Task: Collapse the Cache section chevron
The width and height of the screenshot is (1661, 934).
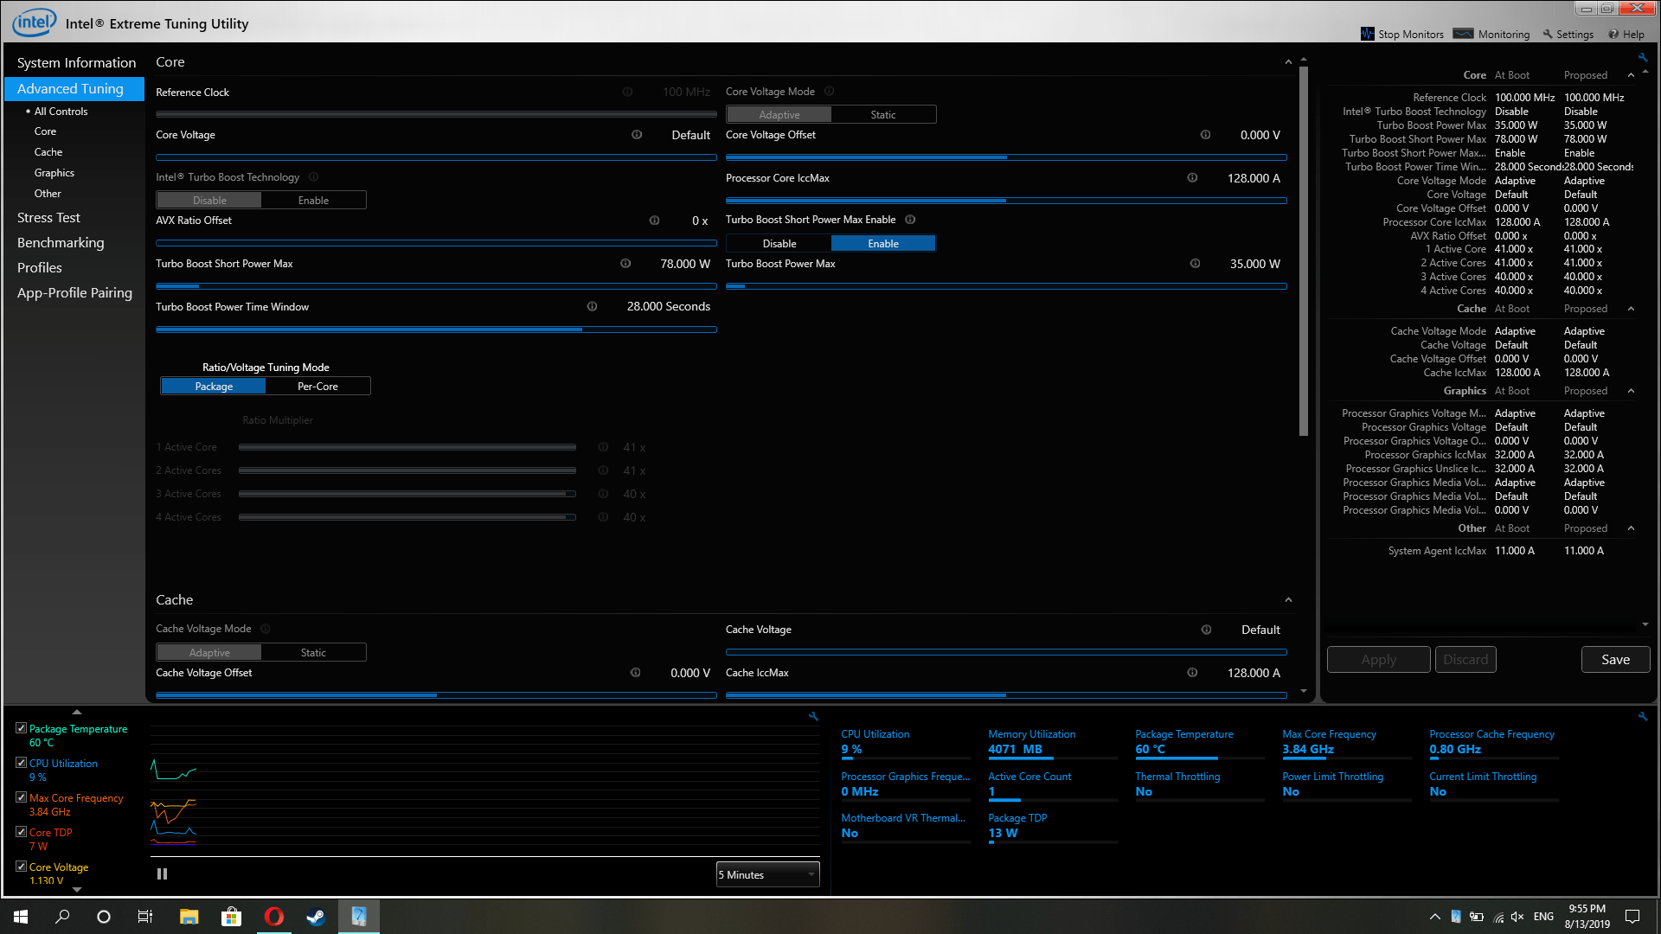Action: (1288, 600)
